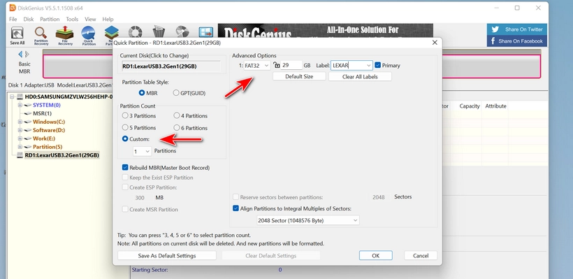Image resolution: width=573 pixels, height=279 pixels.
Task: Click the Clear All Labels button
Action: 360,76
